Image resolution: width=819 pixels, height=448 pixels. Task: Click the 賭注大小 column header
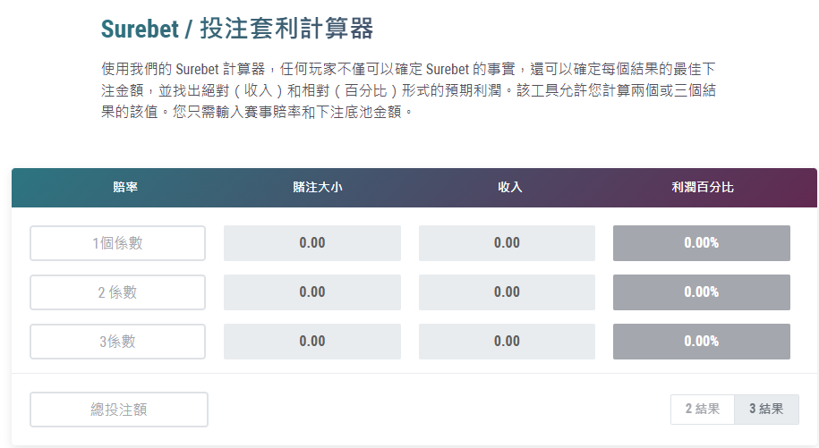pyautogui.click(x=317, y=188)
